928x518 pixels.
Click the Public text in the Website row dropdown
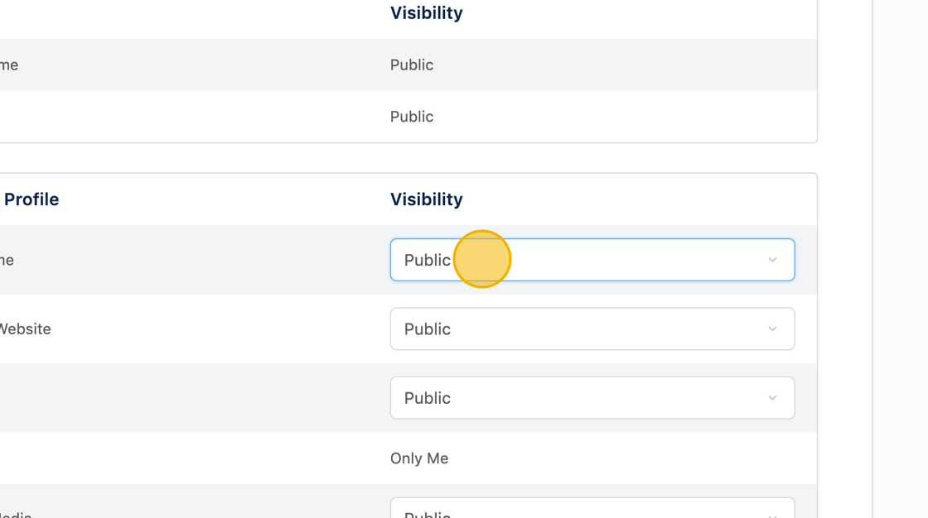(x=428, y=329)
